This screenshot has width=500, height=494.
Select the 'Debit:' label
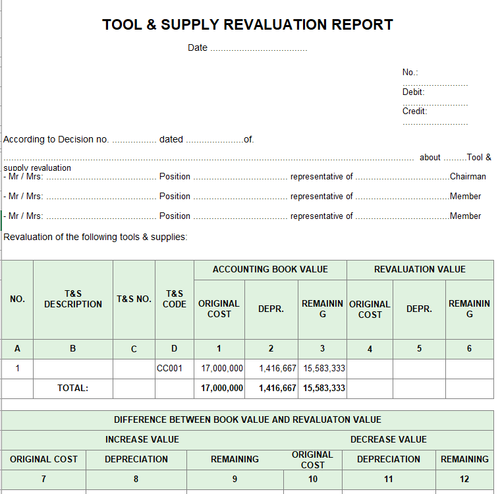coord(413,92)
